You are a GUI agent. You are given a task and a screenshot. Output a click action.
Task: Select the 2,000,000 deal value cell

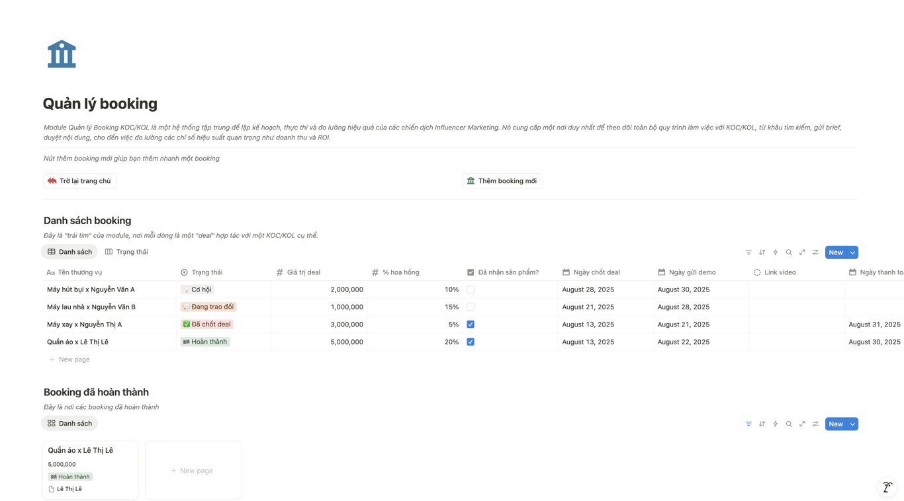pyautogui.click(x=319, y=289)
